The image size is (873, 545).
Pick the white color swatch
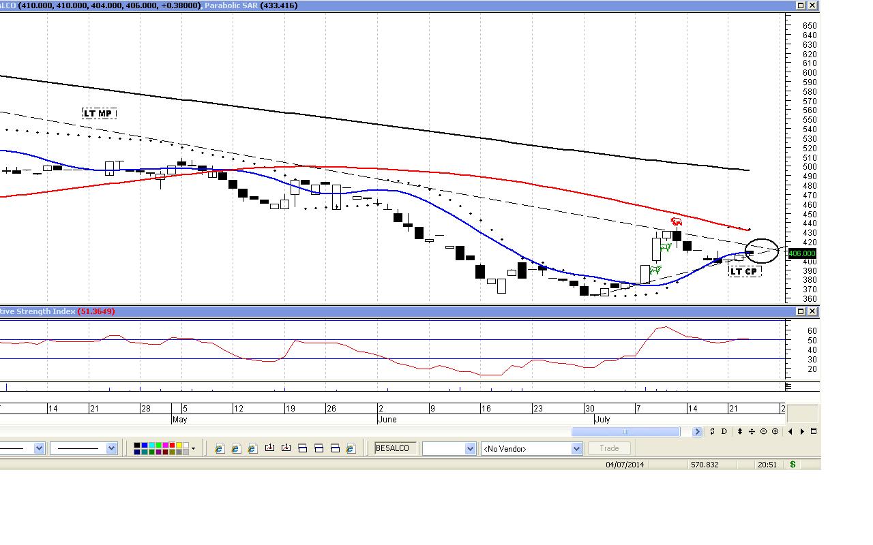(186, 445)
